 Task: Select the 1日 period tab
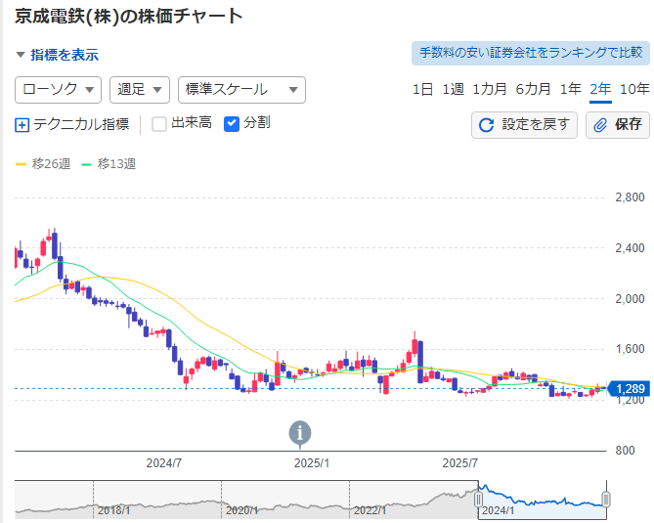pos(422,89)
